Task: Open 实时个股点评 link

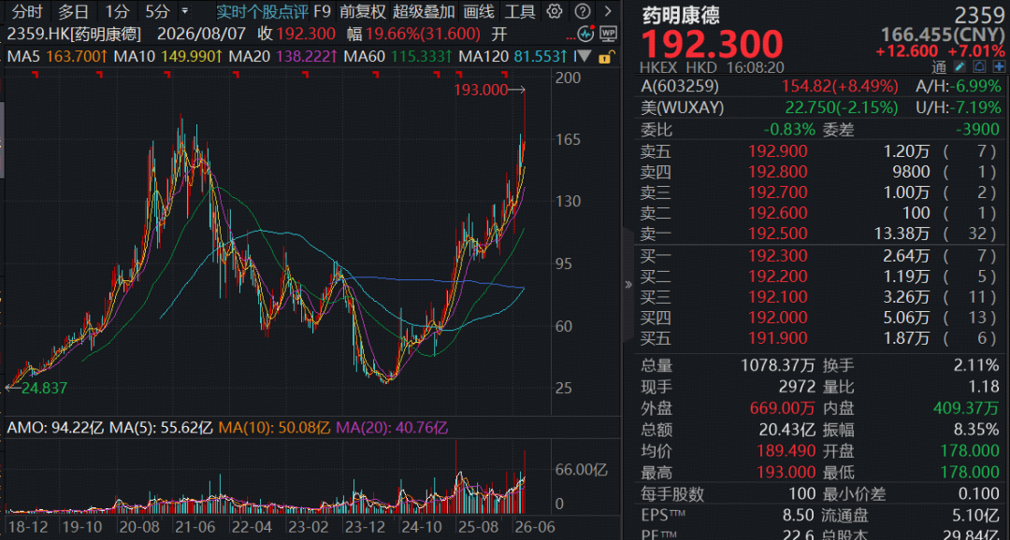Action: tap(263, 11)
